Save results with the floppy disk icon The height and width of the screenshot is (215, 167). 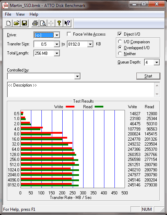24,23
